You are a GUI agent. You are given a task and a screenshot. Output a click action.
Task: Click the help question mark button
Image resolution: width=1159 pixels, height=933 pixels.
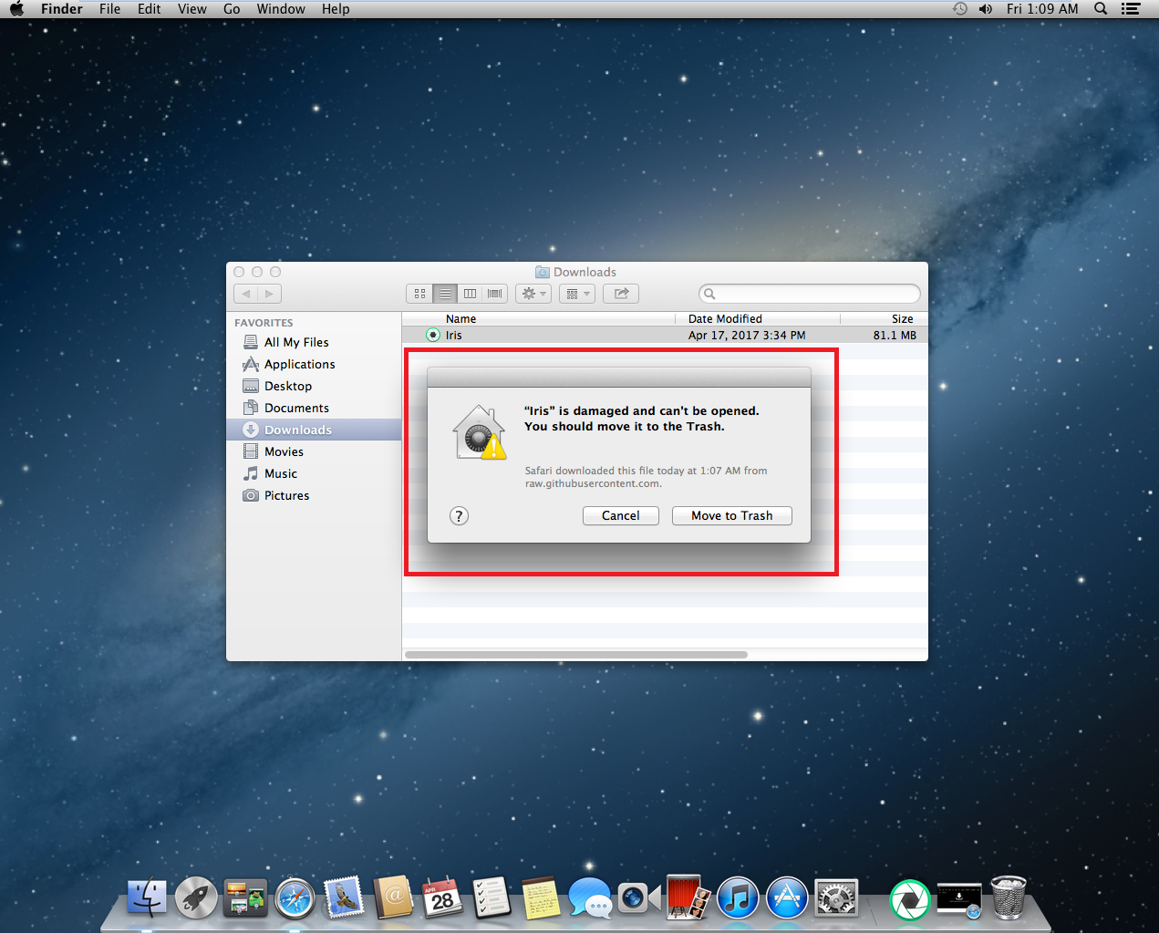(x=459, y=516)
